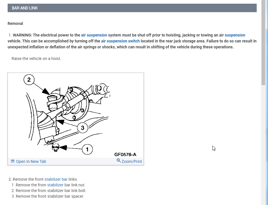Image resolution: width=268 pixels, height=205 pixels.
Task: Click the GF0576-A figure label
Action: (x=125, y=154)
